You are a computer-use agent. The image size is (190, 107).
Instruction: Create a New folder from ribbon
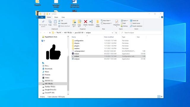coord(98,23)
